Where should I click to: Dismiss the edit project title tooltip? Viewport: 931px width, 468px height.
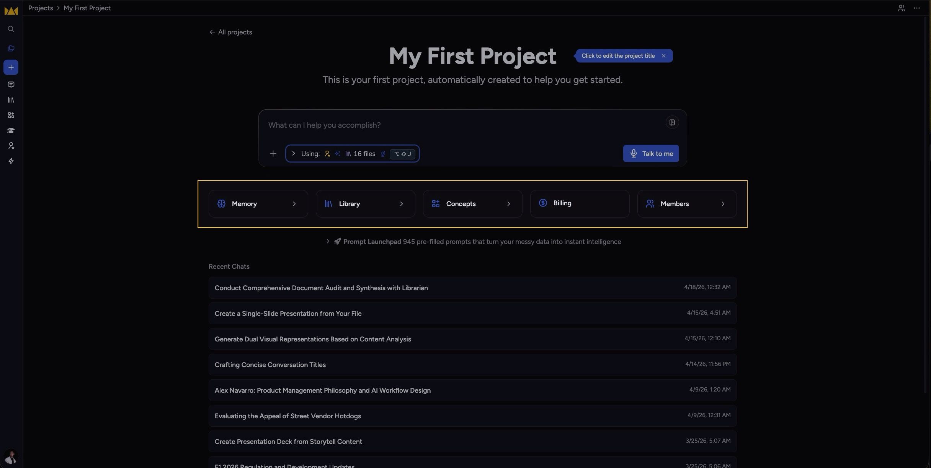(x=663, y=56)
